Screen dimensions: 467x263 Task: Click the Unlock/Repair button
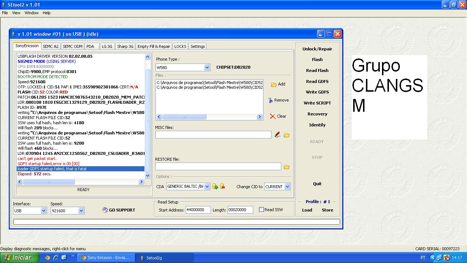(x=317, y=49)
